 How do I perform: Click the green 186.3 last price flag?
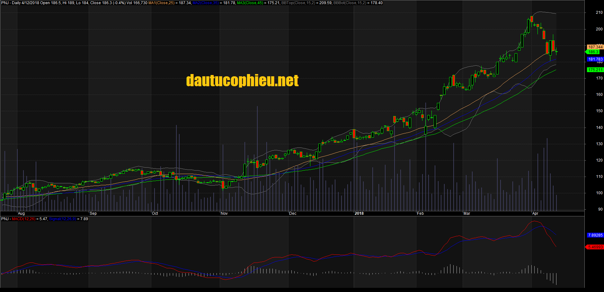594,52
